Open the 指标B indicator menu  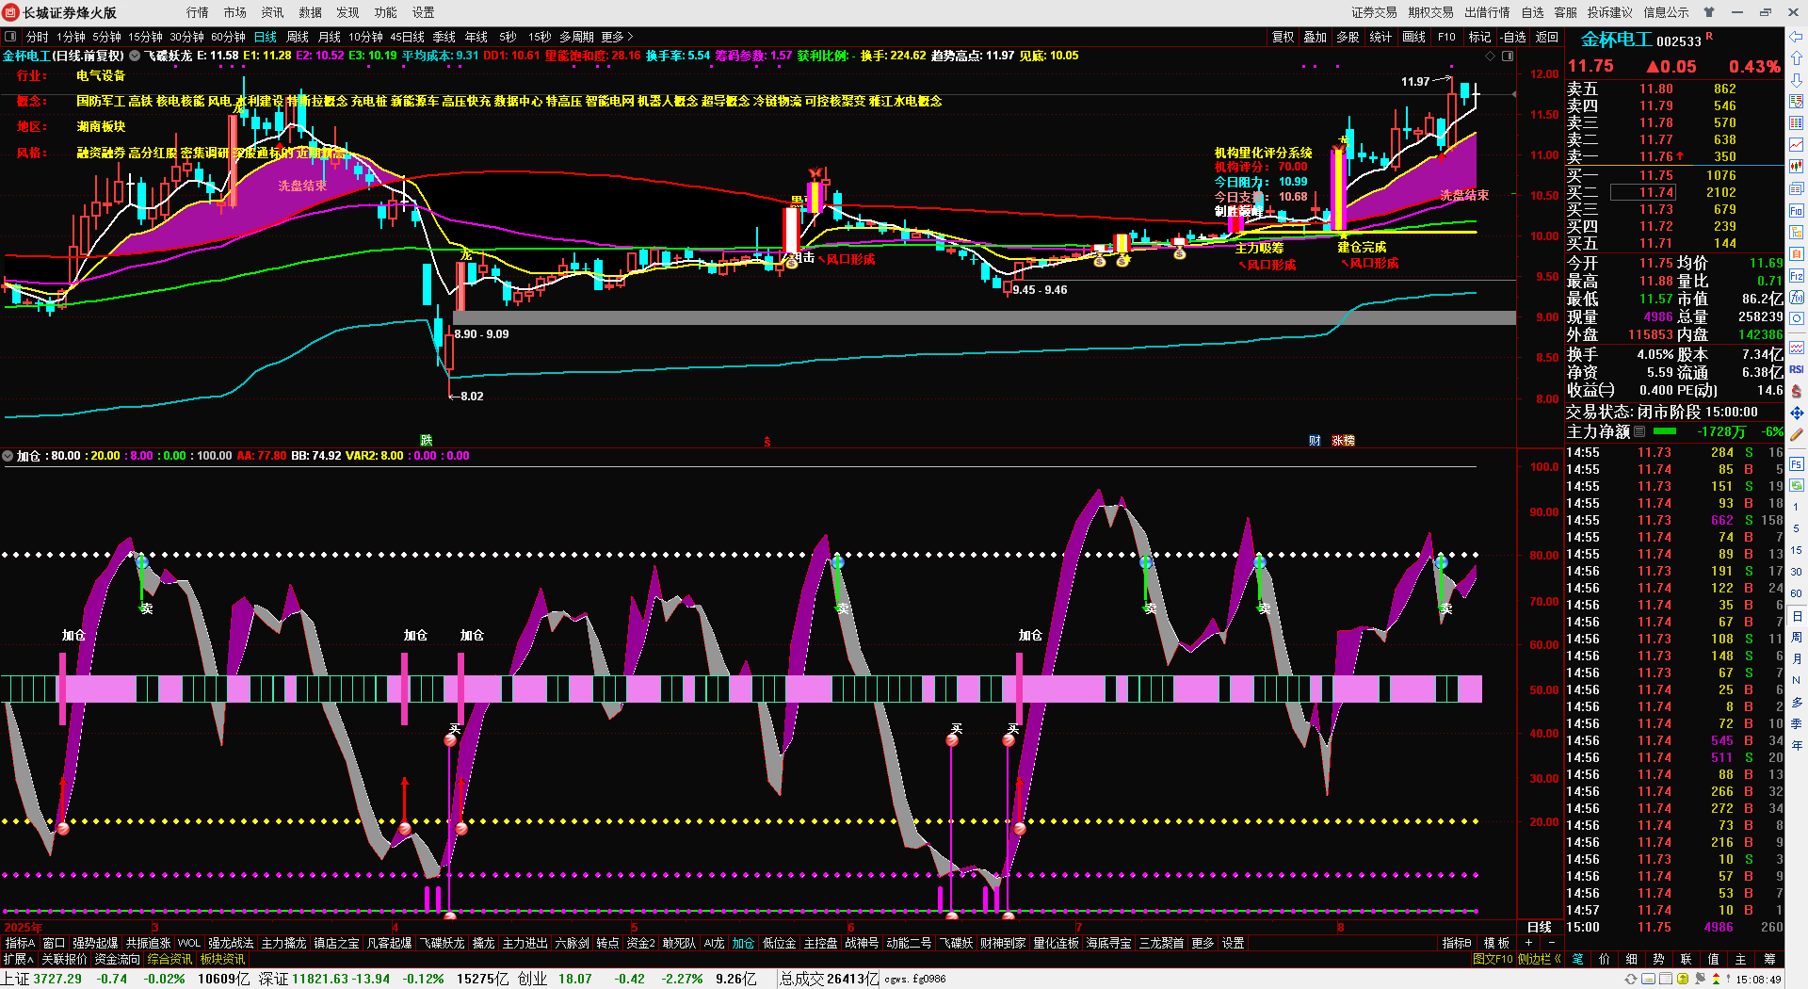(x=1457, y=943)
